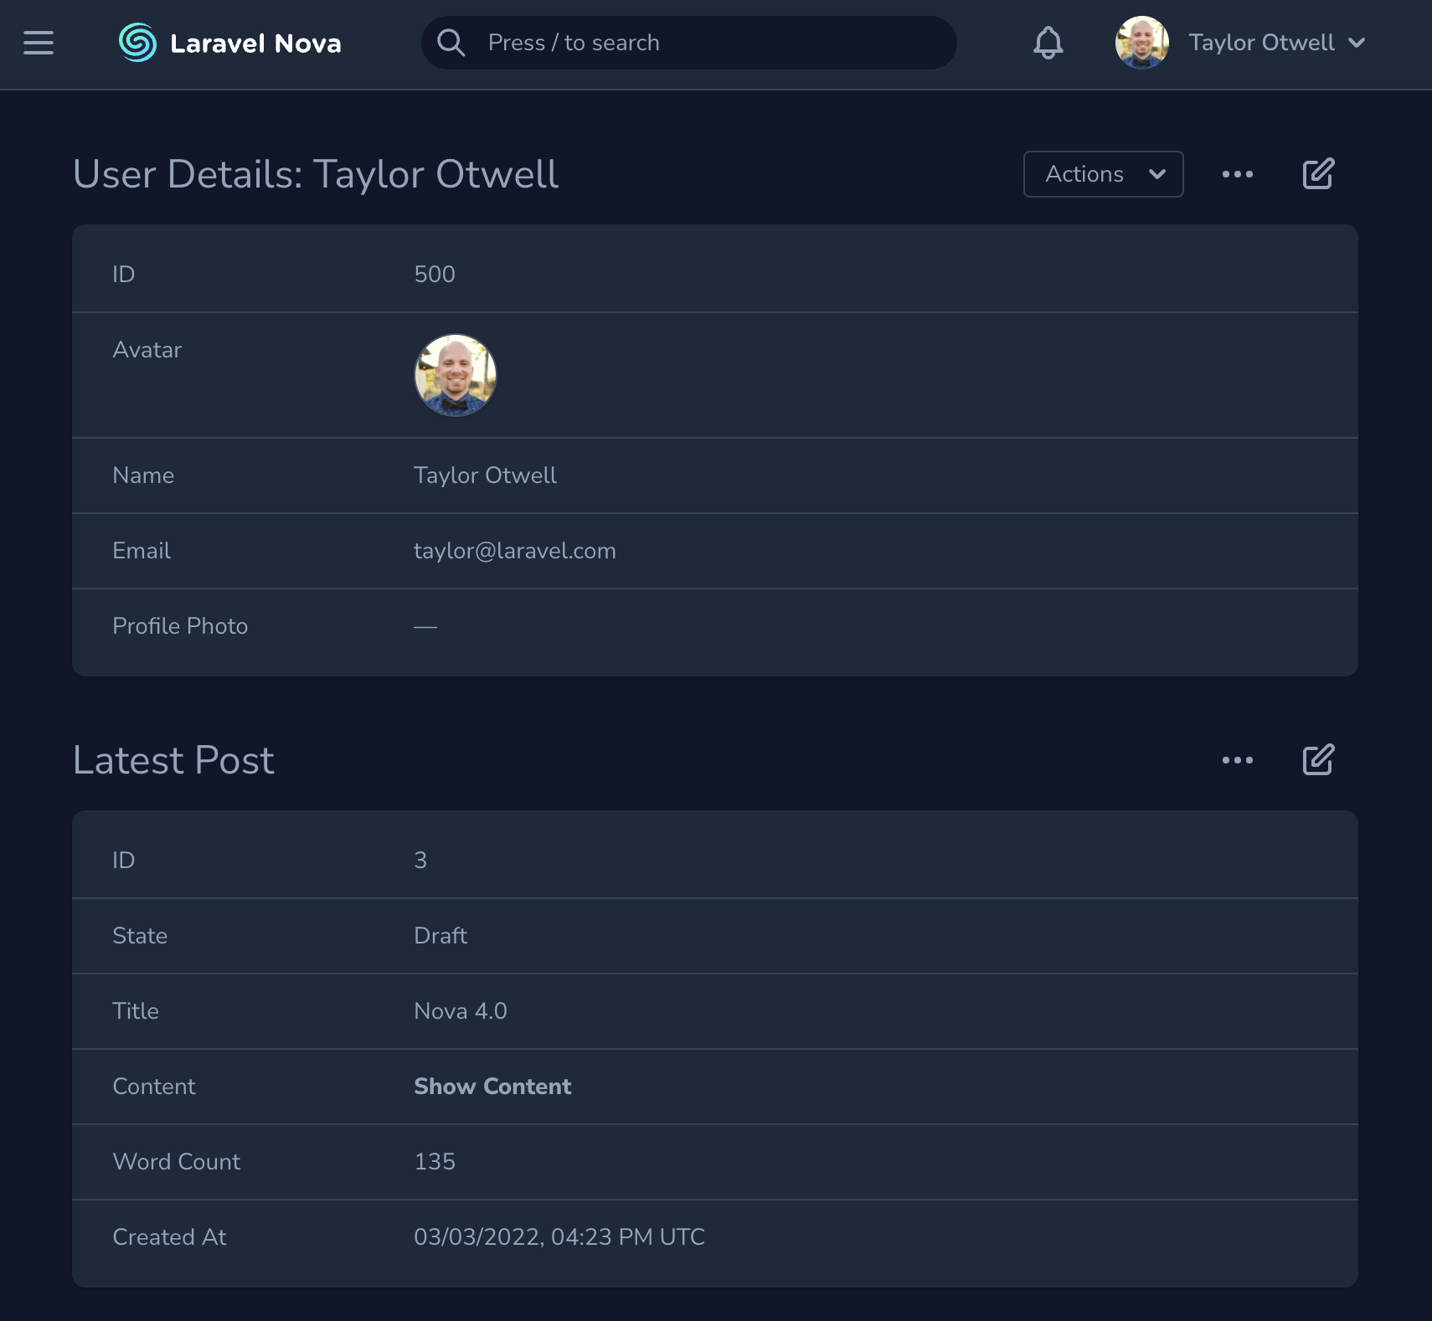Click the avatar thumbnail in User Details

[x=456, y=375]
